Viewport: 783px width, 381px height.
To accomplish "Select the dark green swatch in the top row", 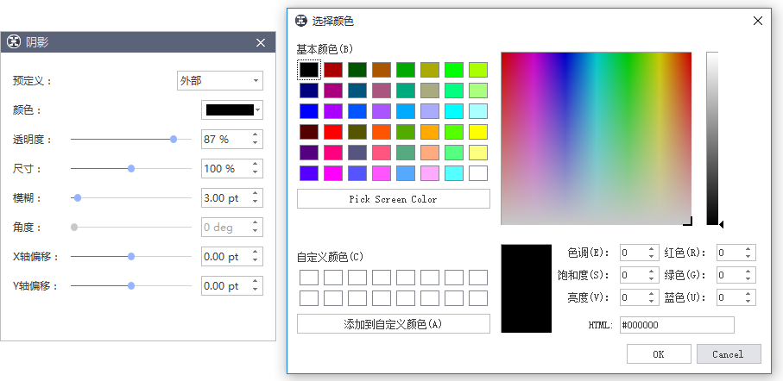I will 357,70.
